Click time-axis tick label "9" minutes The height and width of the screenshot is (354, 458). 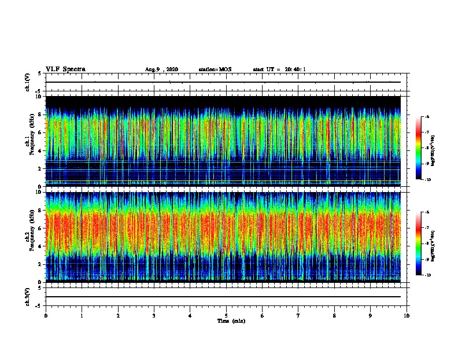pos(370,316)
